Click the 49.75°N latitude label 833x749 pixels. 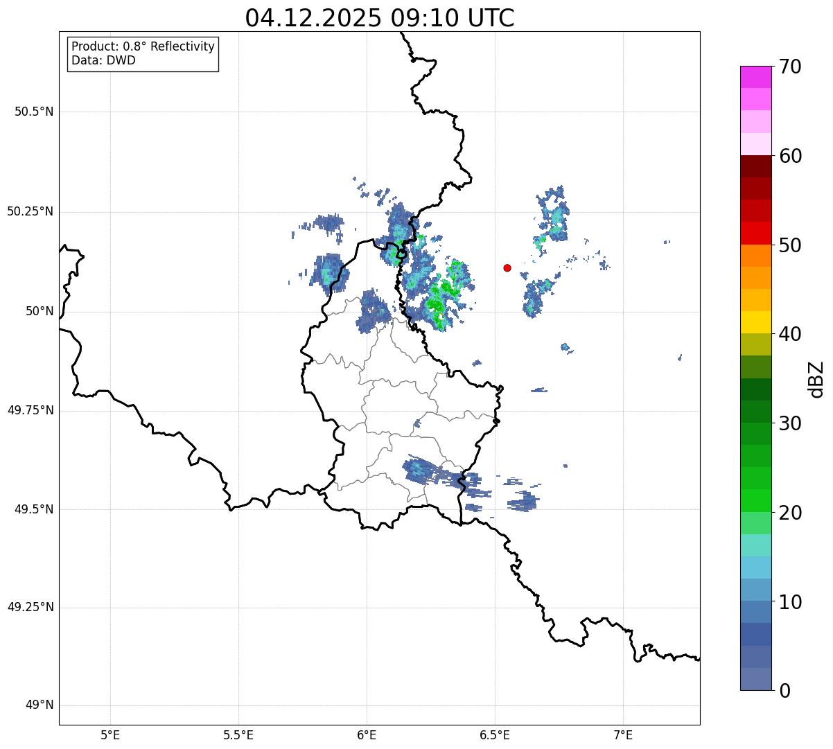click(30, 410)
